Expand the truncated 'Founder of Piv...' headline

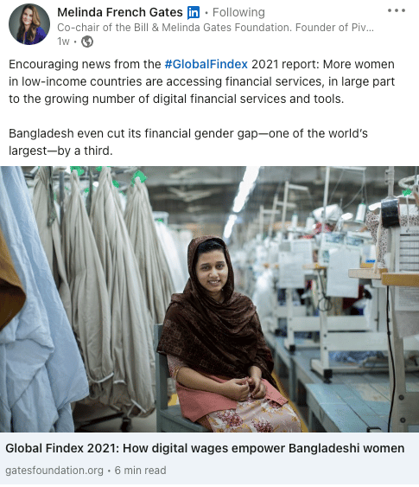click(334, 28)
